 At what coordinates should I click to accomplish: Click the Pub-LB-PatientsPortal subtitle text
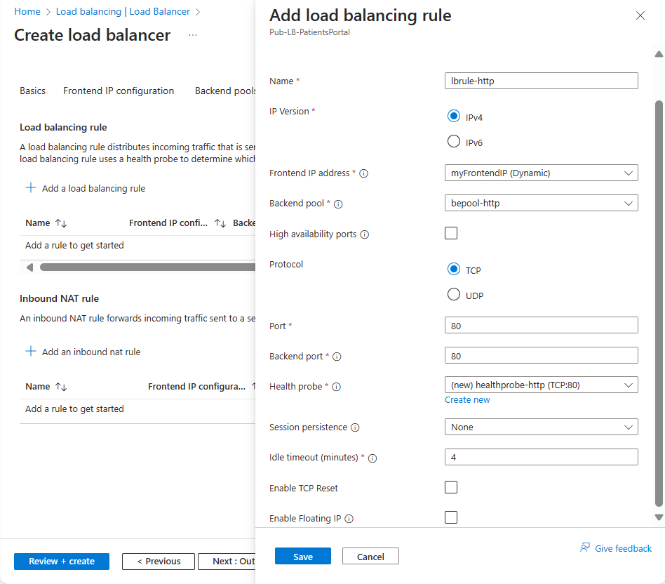click(x=309, y=32)
